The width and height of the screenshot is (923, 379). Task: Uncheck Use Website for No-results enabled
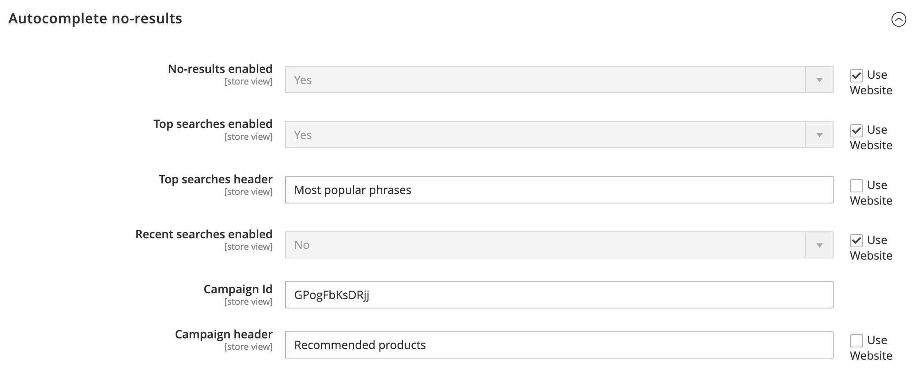point(857,75)
